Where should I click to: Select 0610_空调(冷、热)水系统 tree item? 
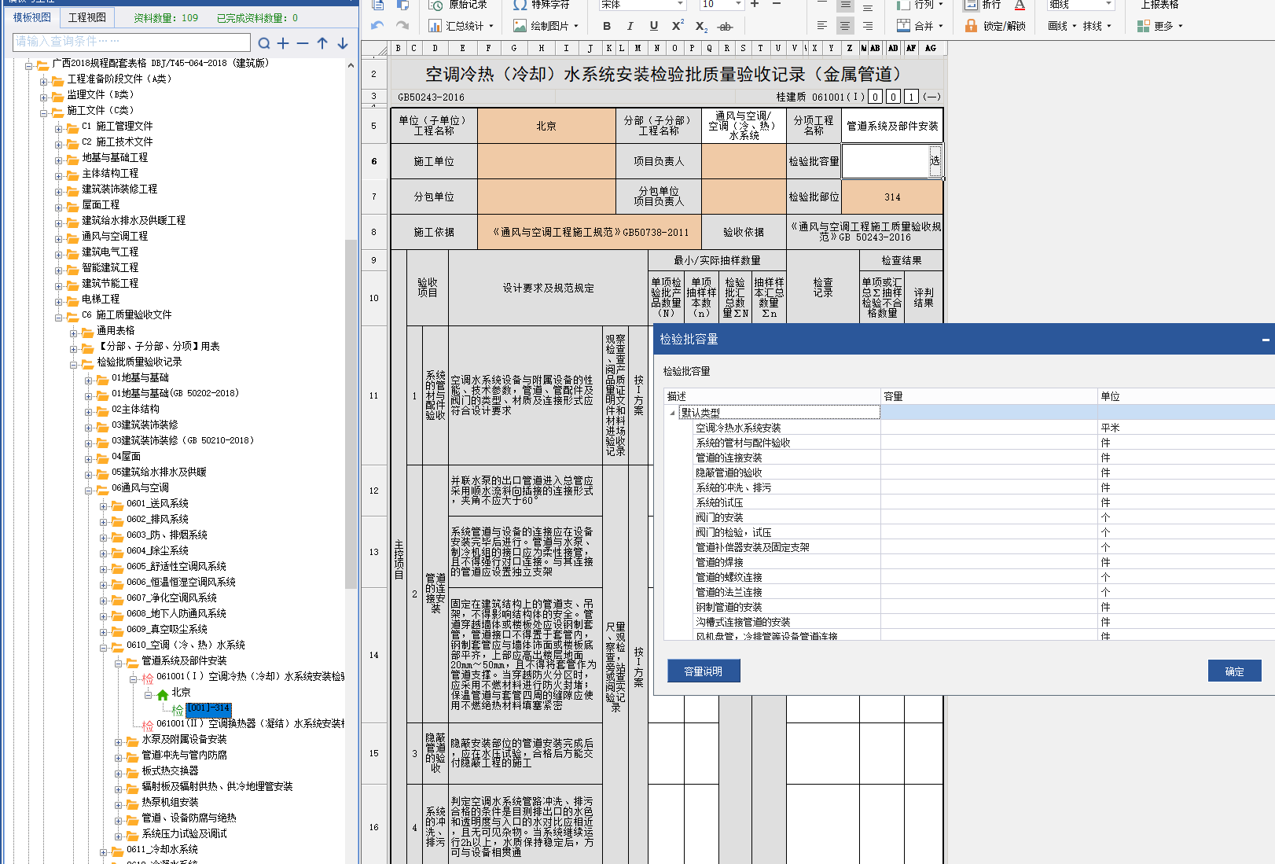186,645
